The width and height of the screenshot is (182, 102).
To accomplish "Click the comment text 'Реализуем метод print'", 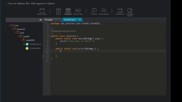I will 63,31.
